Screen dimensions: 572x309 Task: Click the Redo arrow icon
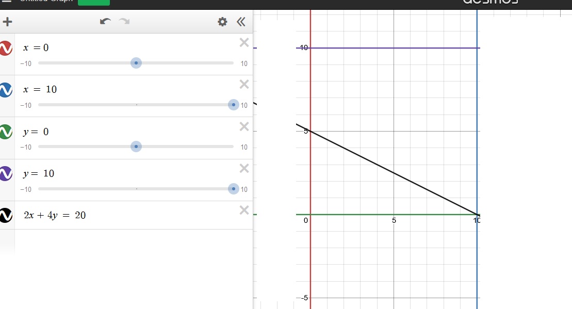point(124,22)
